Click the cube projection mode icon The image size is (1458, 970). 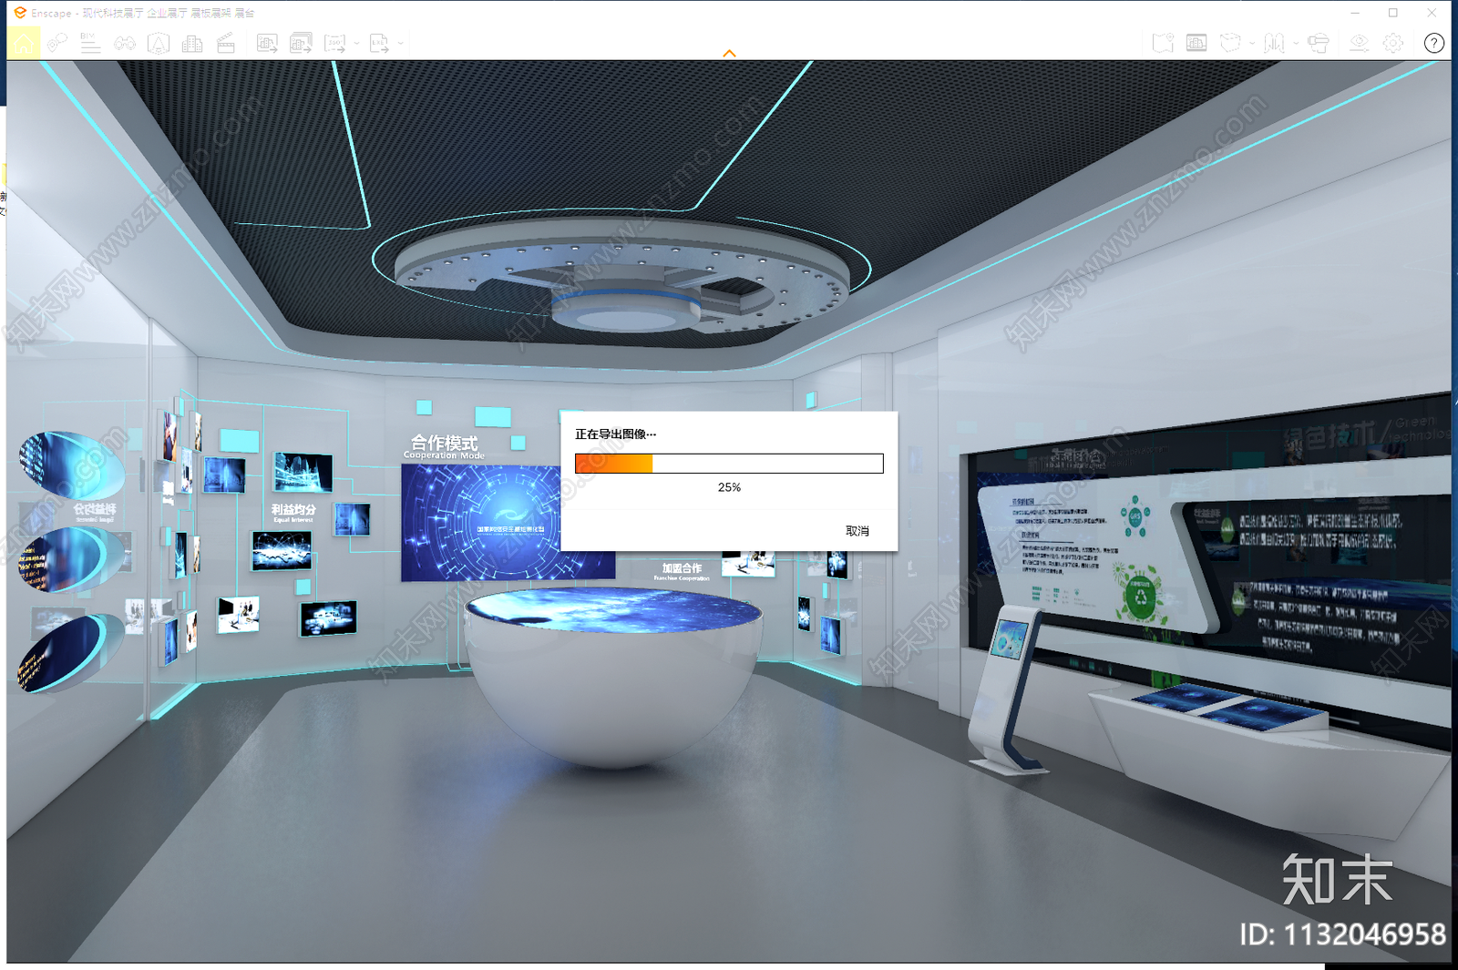(1230, 43)
